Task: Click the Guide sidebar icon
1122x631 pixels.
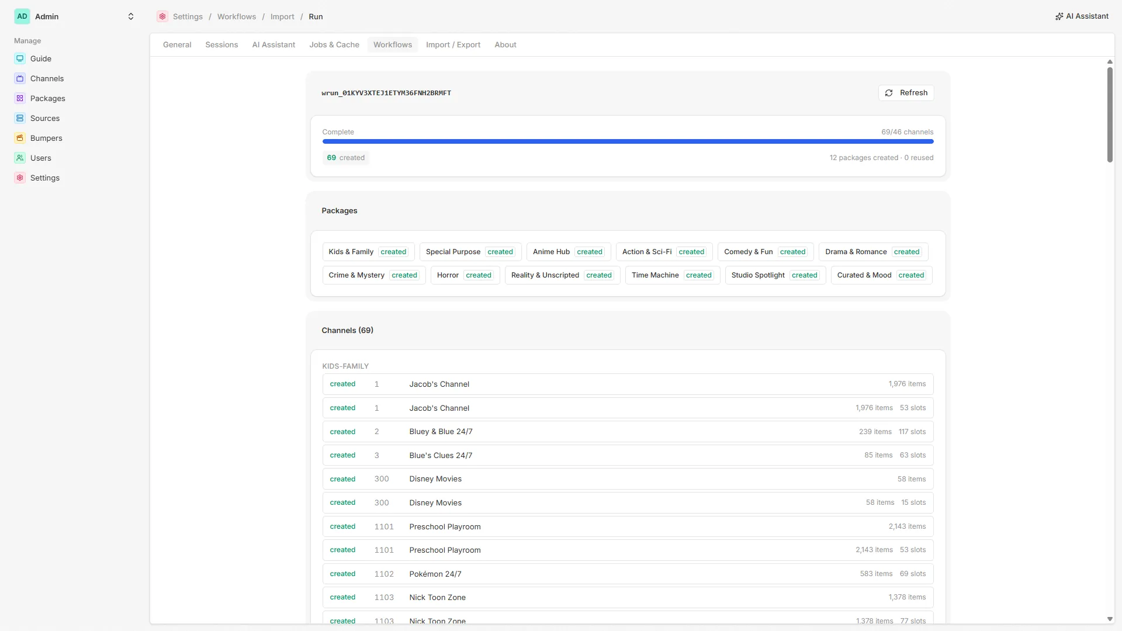Action: click(x=20, y=58)
